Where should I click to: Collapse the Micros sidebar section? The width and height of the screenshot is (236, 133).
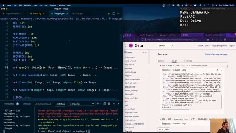click(x=145, y=52)
